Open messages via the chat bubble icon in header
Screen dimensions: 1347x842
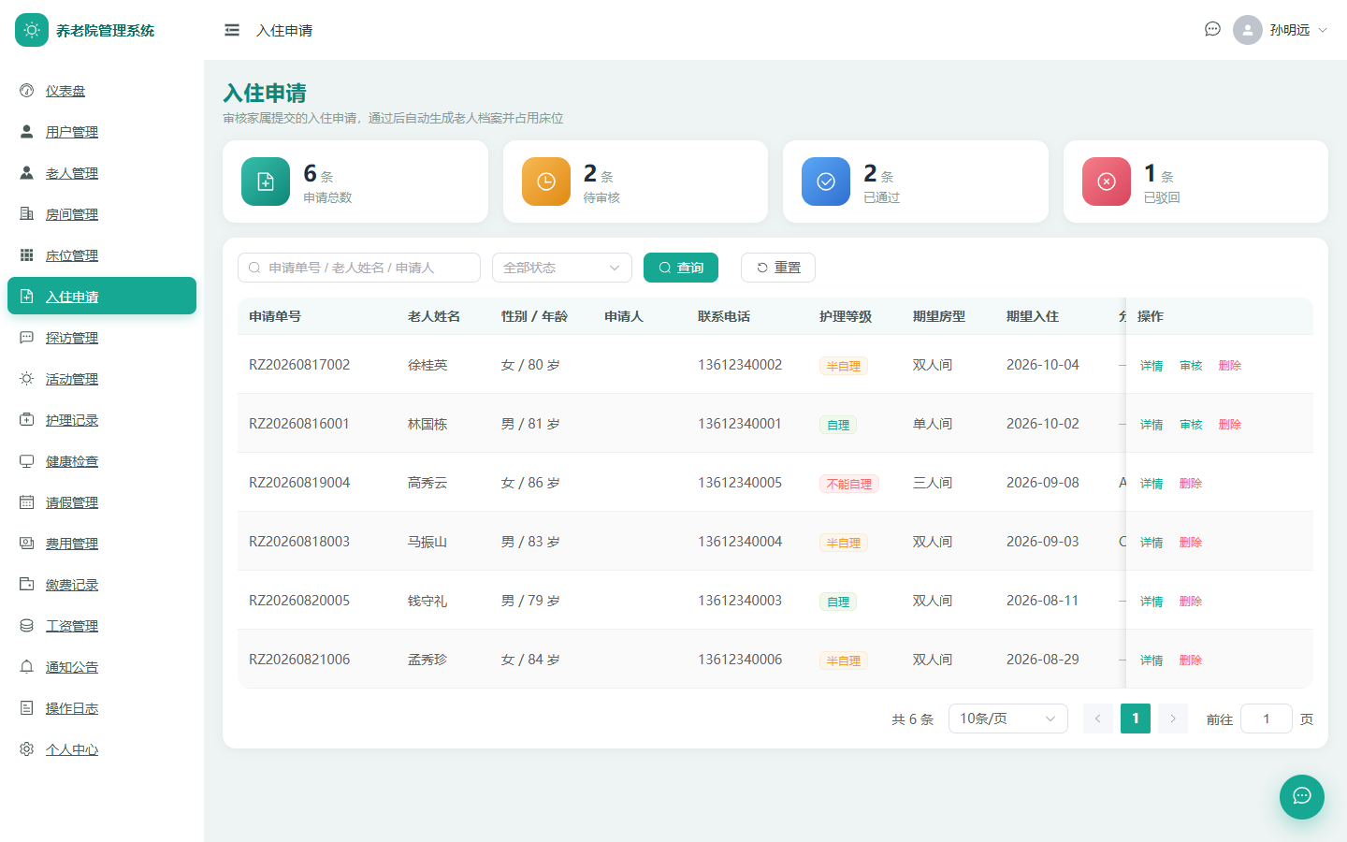1212,29
